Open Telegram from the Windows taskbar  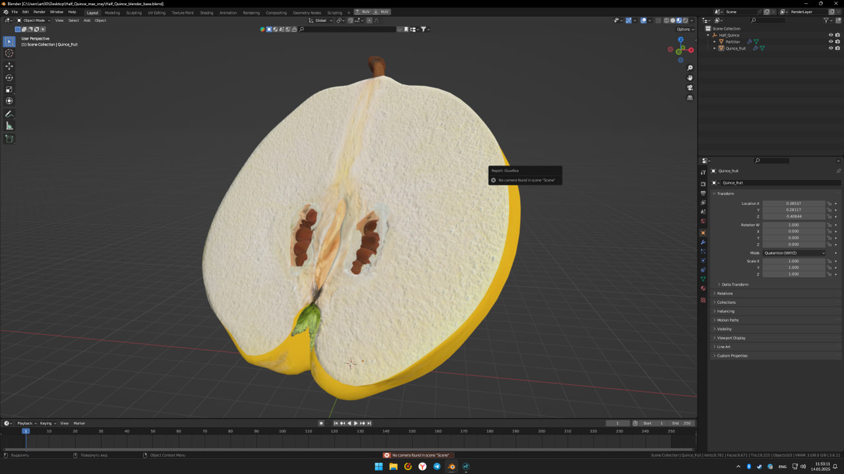click(437, 467)
